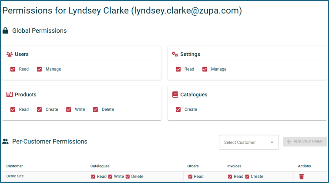Click the Catalogues card heading text

point(194,95)
